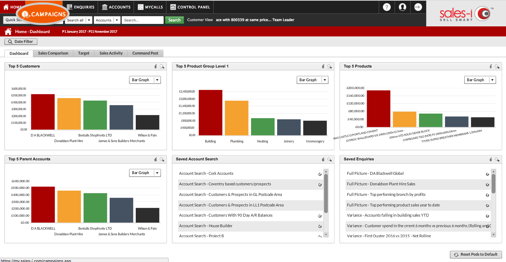
Task: Open the CONTROL PANEL menu
Action: tap(190, 7)
